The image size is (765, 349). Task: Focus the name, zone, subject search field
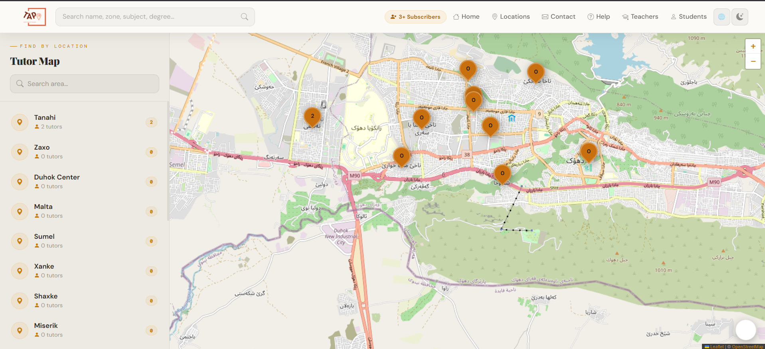(155, 17)
